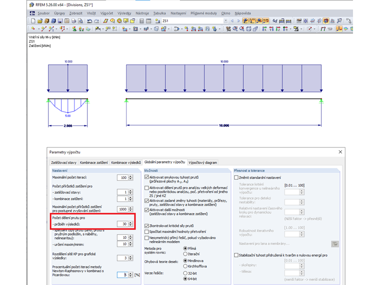Screen dimensions: 380x285
Task: Toggle 'Zkontrolovat kritické síly prutů' checkbox
Action: [146, 225]
